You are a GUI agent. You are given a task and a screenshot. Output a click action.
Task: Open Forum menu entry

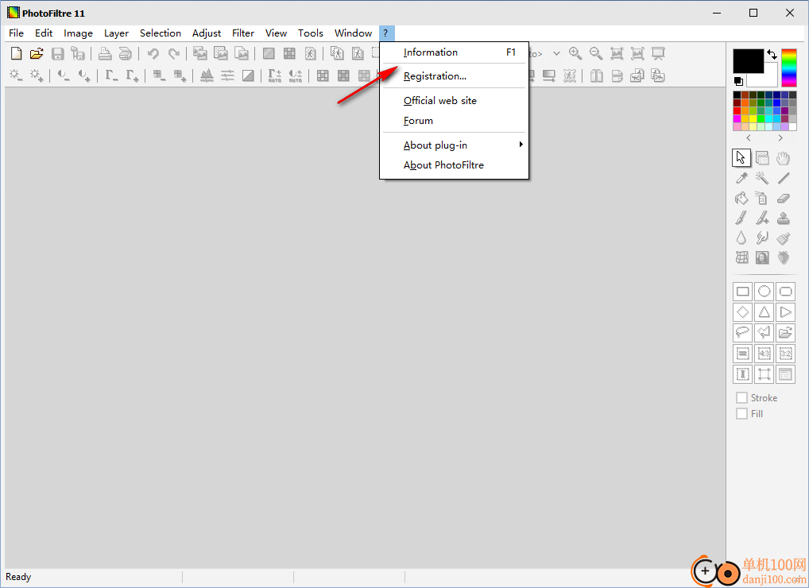[x=454, y=121]
